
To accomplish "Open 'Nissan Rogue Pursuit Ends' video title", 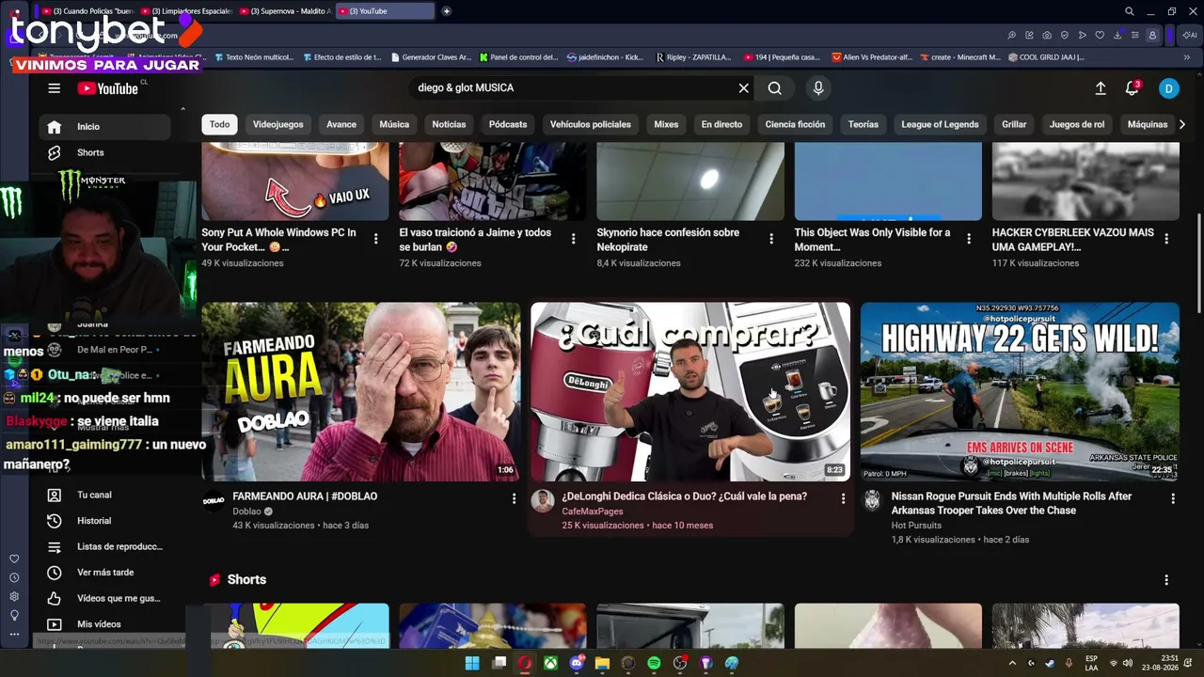I will (x=1012, y=503).
